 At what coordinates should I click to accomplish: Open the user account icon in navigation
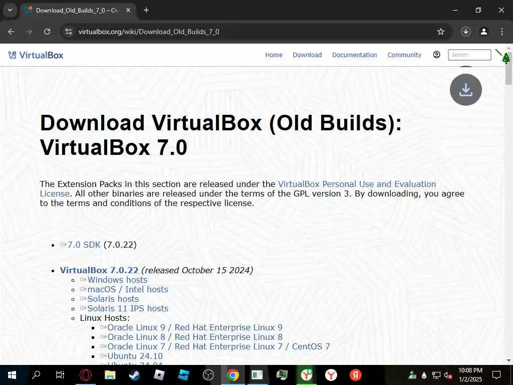(x=436, y=55)
